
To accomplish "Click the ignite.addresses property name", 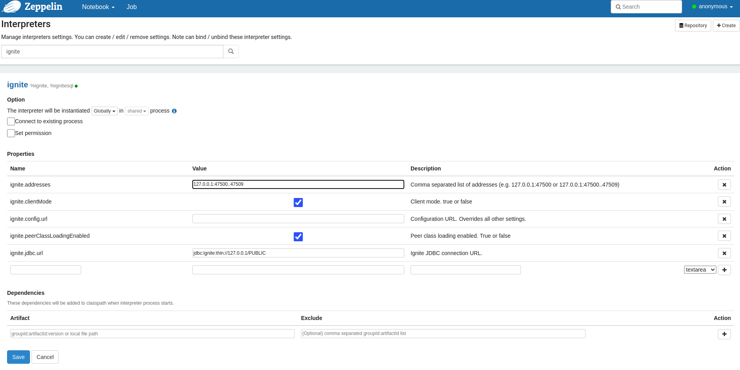I will pos(30,185).
